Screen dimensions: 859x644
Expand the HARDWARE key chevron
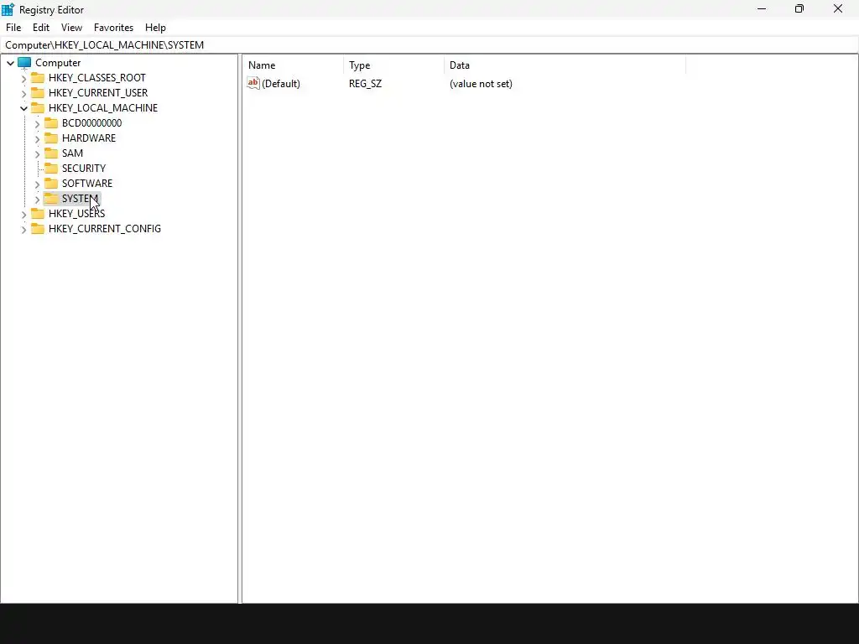point(37,138)
